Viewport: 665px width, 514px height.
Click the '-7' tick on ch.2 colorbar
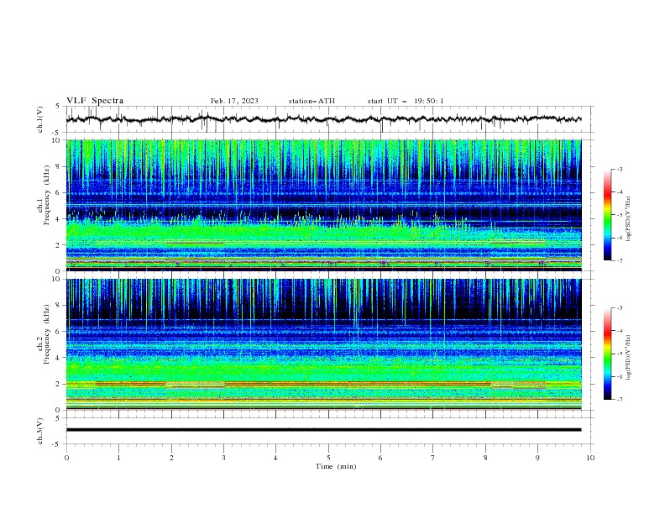[x=619, y=400]
